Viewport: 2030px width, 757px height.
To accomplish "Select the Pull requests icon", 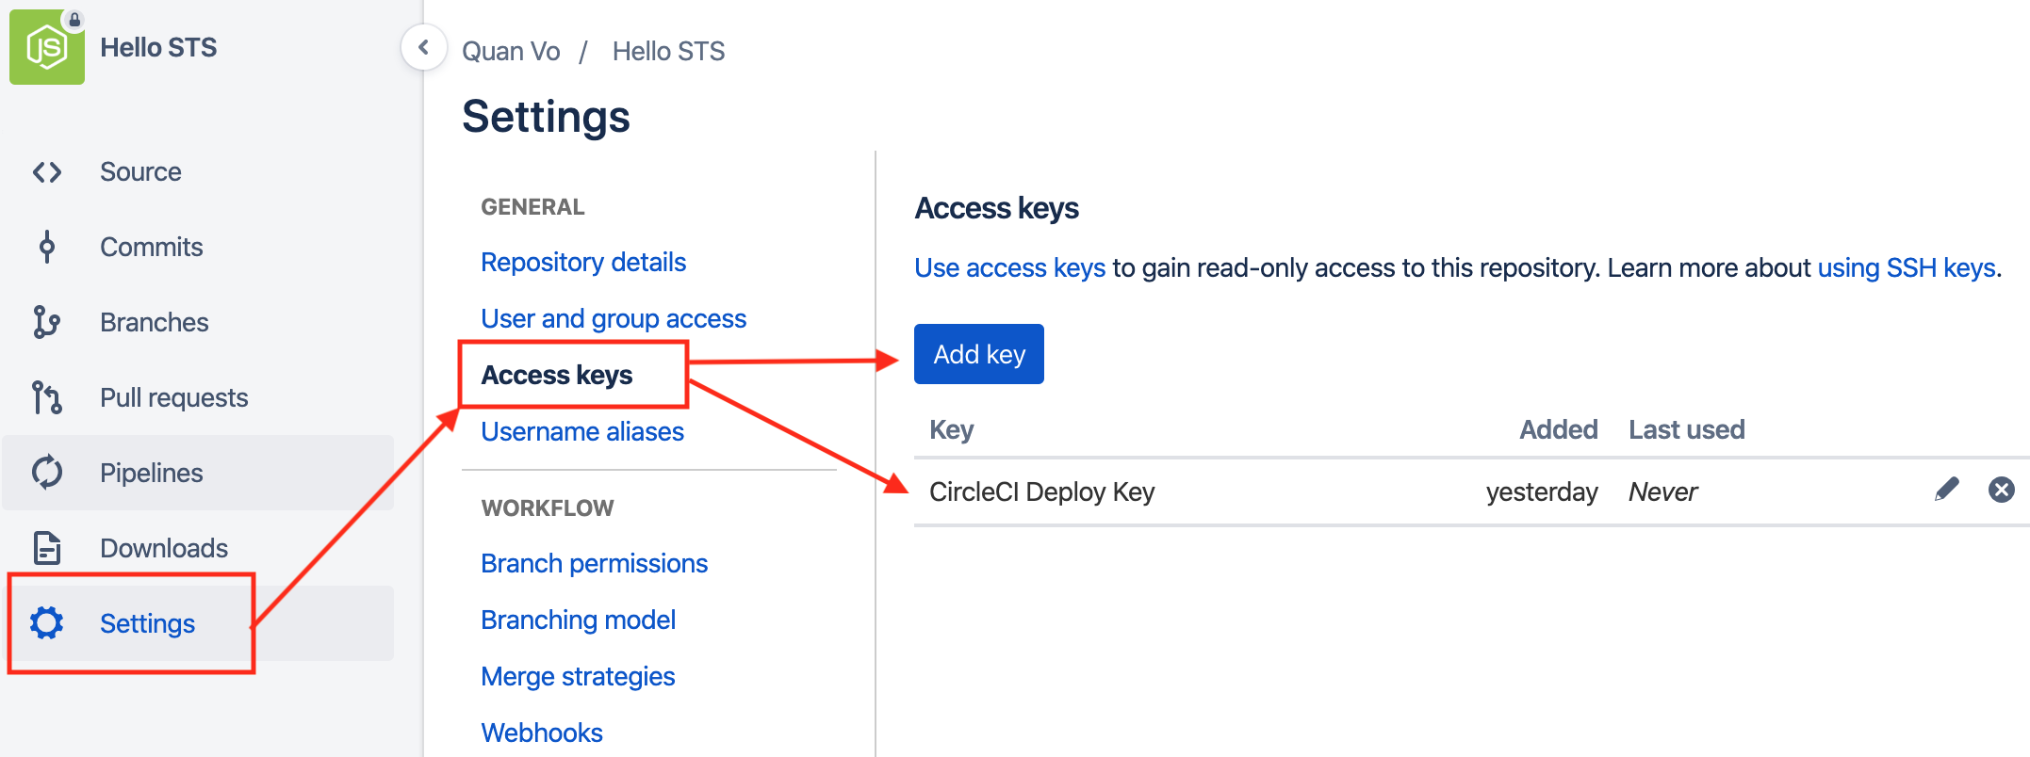I will point(46,397).
